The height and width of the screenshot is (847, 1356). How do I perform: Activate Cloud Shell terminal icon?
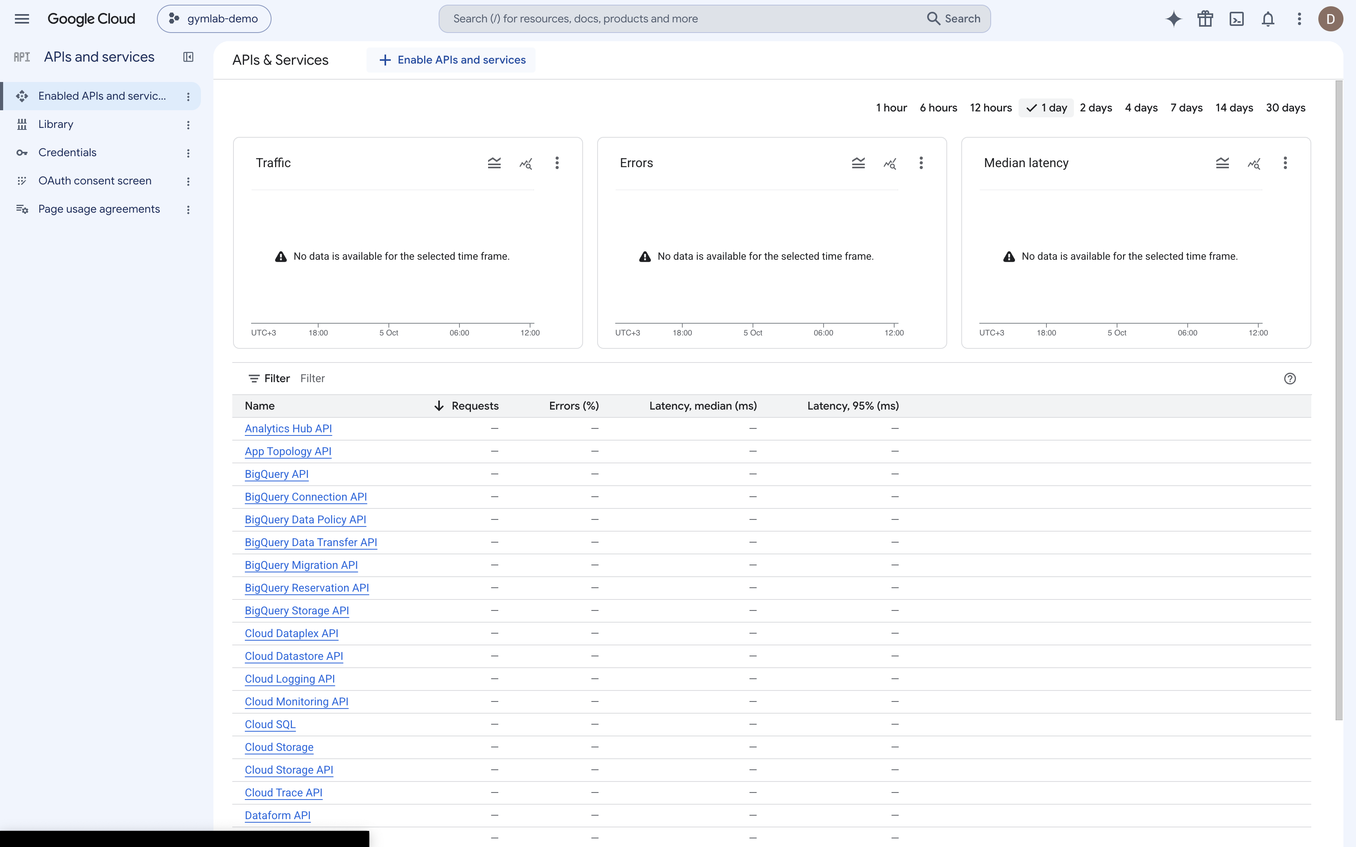pyautogui.click(x=1237, y=18)
